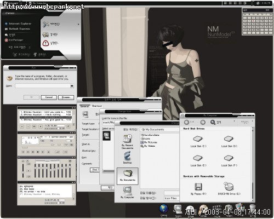Viewport: 274px width, 219px height.
Task: Click the My Computer window vertical scrollbar
Action: pyautogui.click(x=253, y=164)
